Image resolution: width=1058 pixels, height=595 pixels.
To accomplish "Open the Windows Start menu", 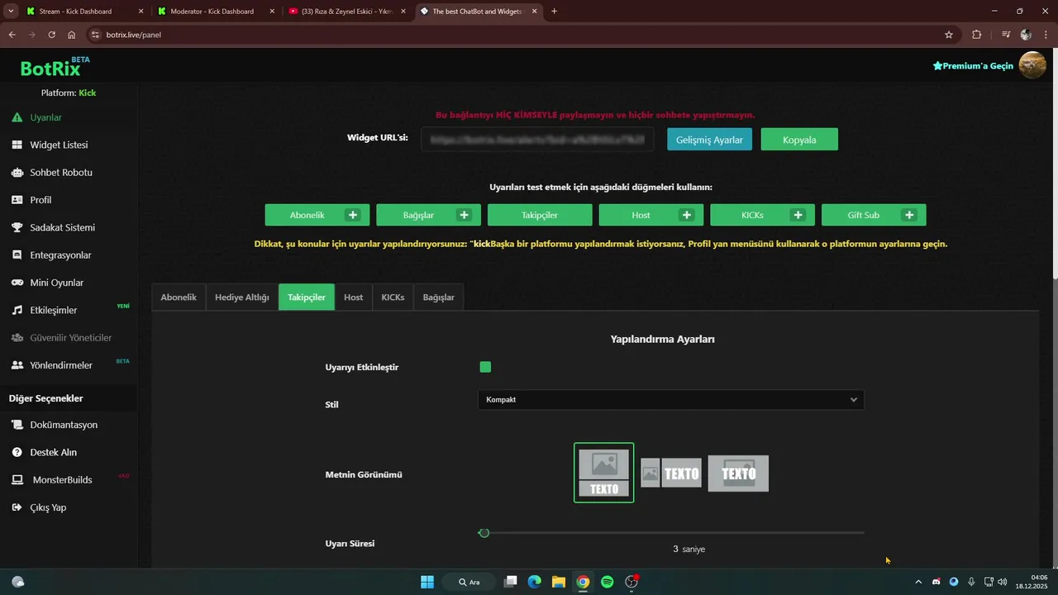I will (427, 582).
